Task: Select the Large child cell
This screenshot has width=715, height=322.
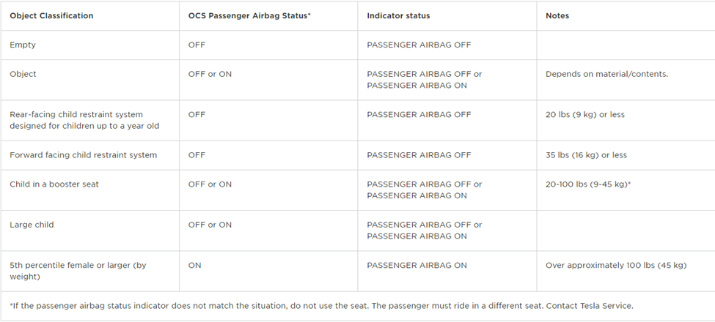Action: pyautogui.click(x=32, y=225)
